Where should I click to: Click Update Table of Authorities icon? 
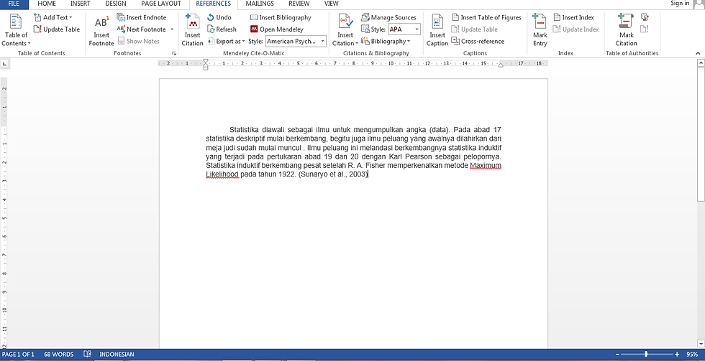(645, 29)
